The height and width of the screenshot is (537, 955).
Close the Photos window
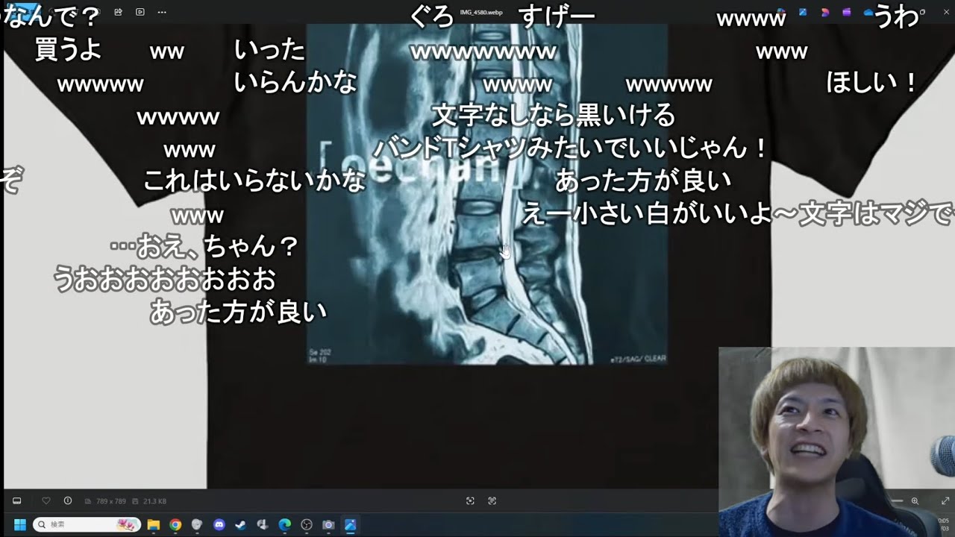pos(946,12)
